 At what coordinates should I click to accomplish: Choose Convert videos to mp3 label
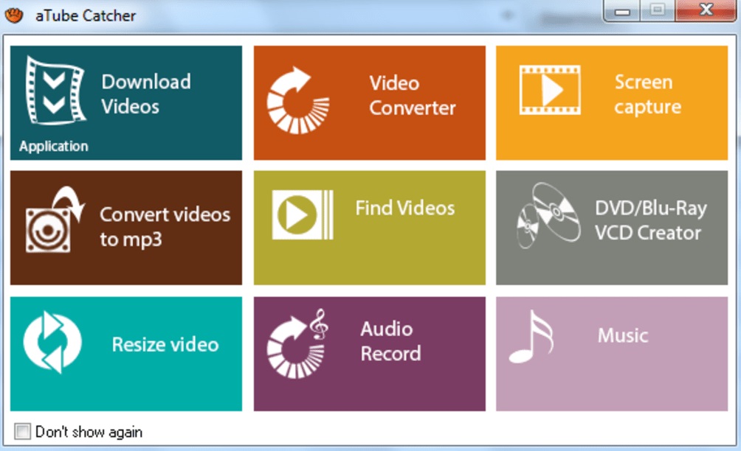point(165,227)
